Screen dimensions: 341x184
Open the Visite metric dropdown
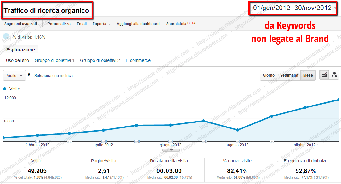tap(14, 75)
